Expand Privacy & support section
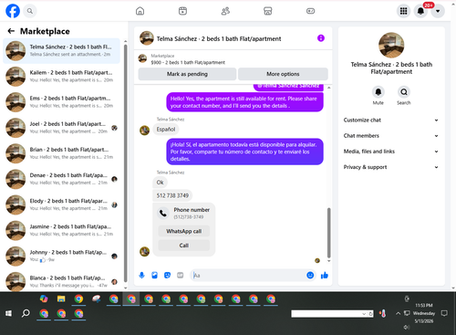The height and width of the screenshot is (335, 456). [391, 167]
